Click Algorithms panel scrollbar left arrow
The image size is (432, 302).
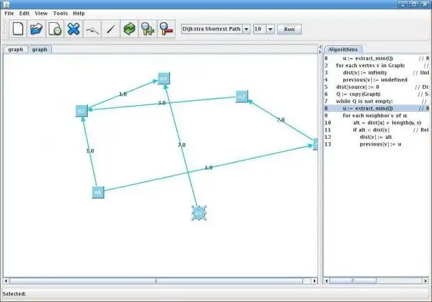(x=327, y=281)
